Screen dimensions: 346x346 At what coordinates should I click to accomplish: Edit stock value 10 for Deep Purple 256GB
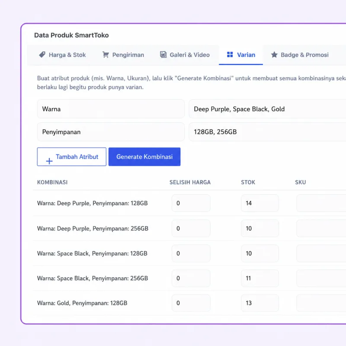tap(260, 228)
